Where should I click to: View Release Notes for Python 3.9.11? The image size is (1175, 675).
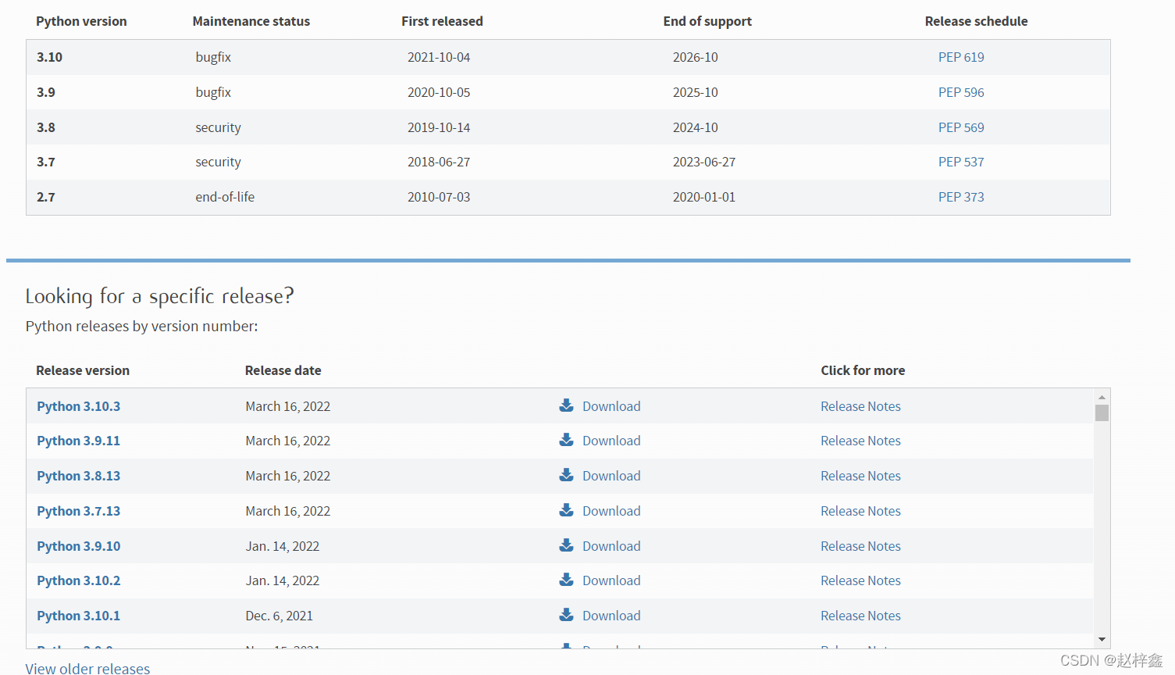(x=860, y=441)
